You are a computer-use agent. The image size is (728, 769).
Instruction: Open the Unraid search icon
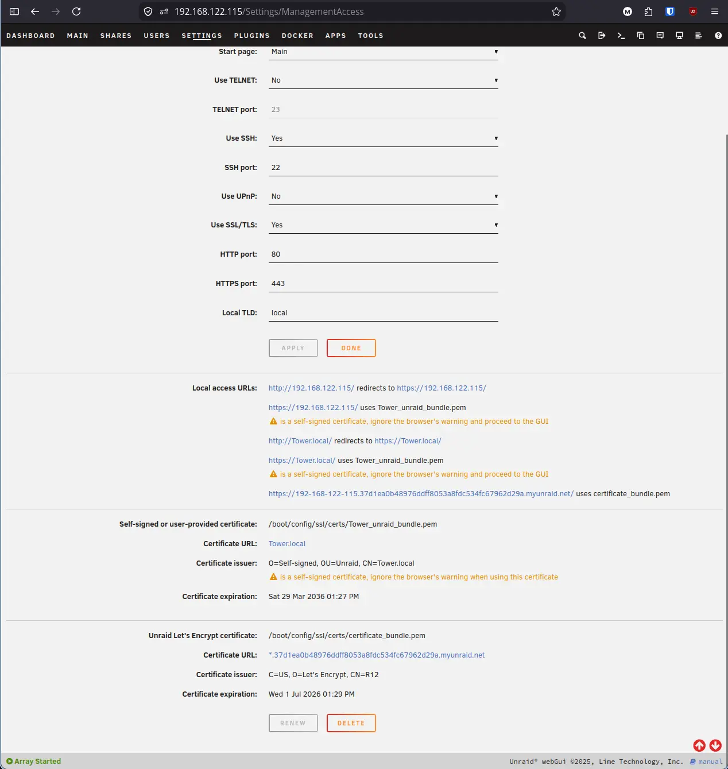pos(582,36)
